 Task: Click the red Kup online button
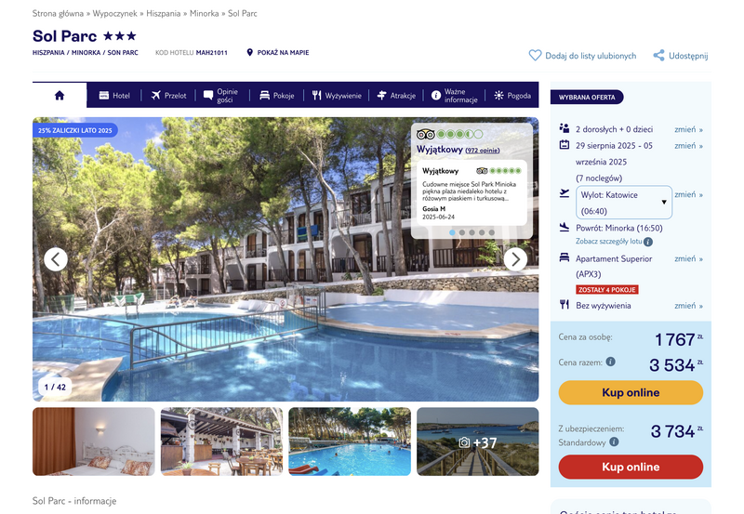[631, 467]
